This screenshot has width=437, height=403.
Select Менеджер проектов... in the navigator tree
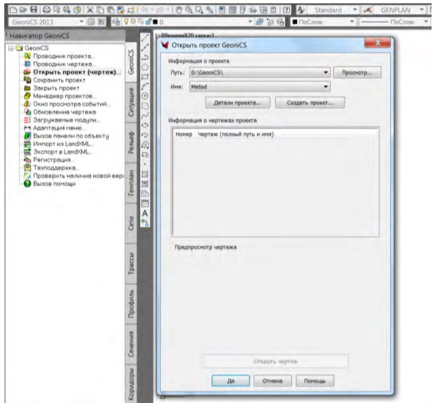pyautogui.click(x=65, y=96)
